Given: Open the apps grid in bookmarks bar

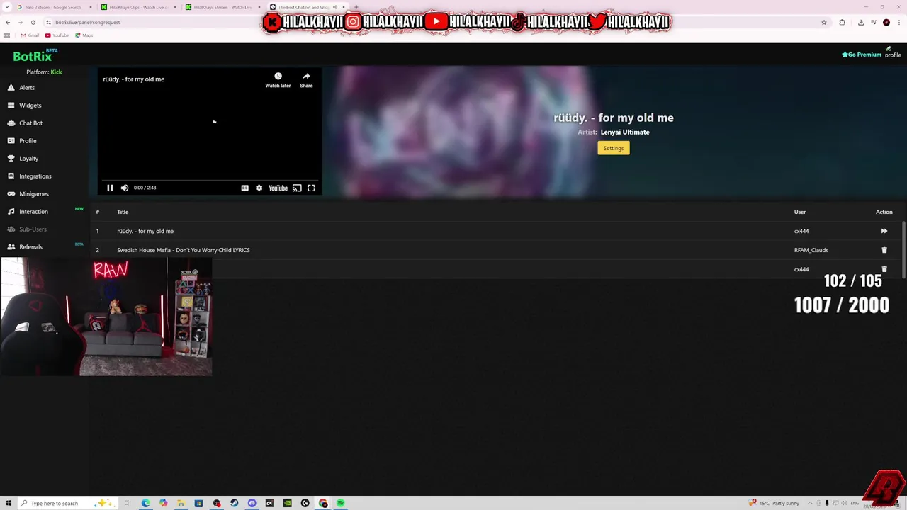Looking at the screenshot, I should coord(8,35).
